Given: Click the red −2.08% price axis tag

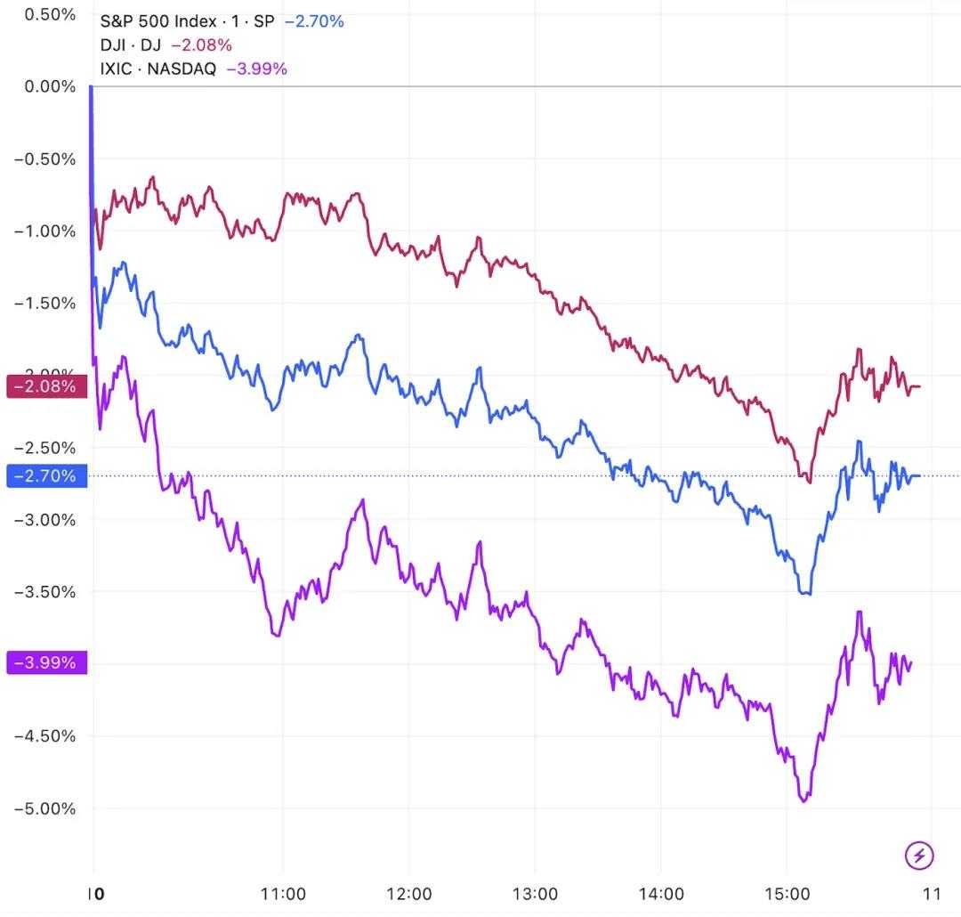Looking at the screenshot, I should pyautogui.click(x=47, y=386).
